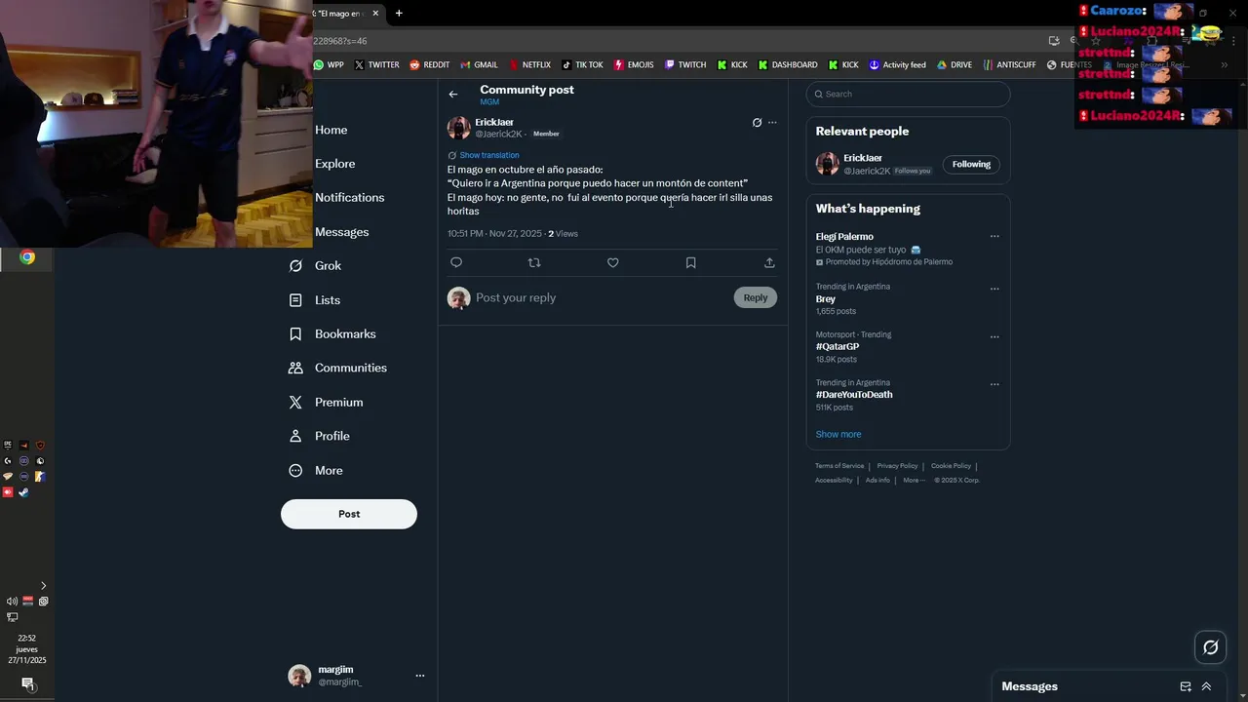This screenshot has height=702, width=1248.
Task: Click the Reply button
Action: [756, 297]
